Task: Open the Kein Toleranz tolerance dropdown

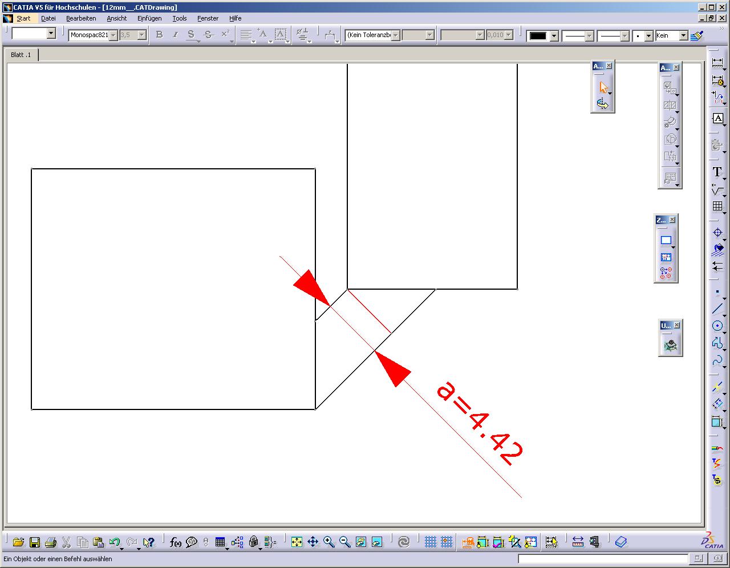Action: [395, 35]
